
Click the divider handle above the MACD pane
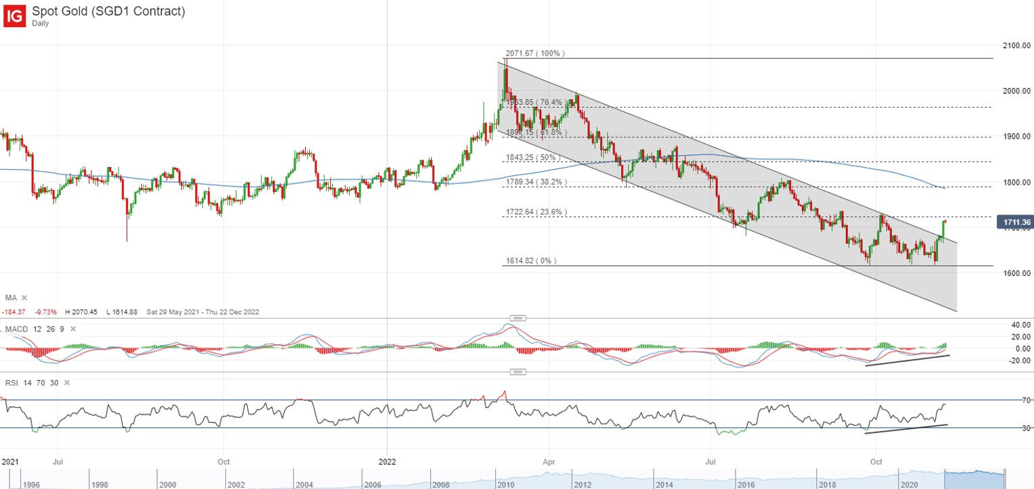[x=518, y=317]
